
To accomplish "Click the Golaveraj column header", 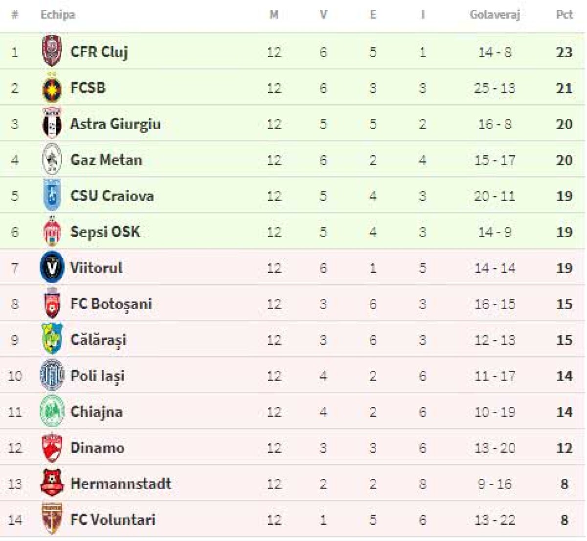I will (494, 15).
